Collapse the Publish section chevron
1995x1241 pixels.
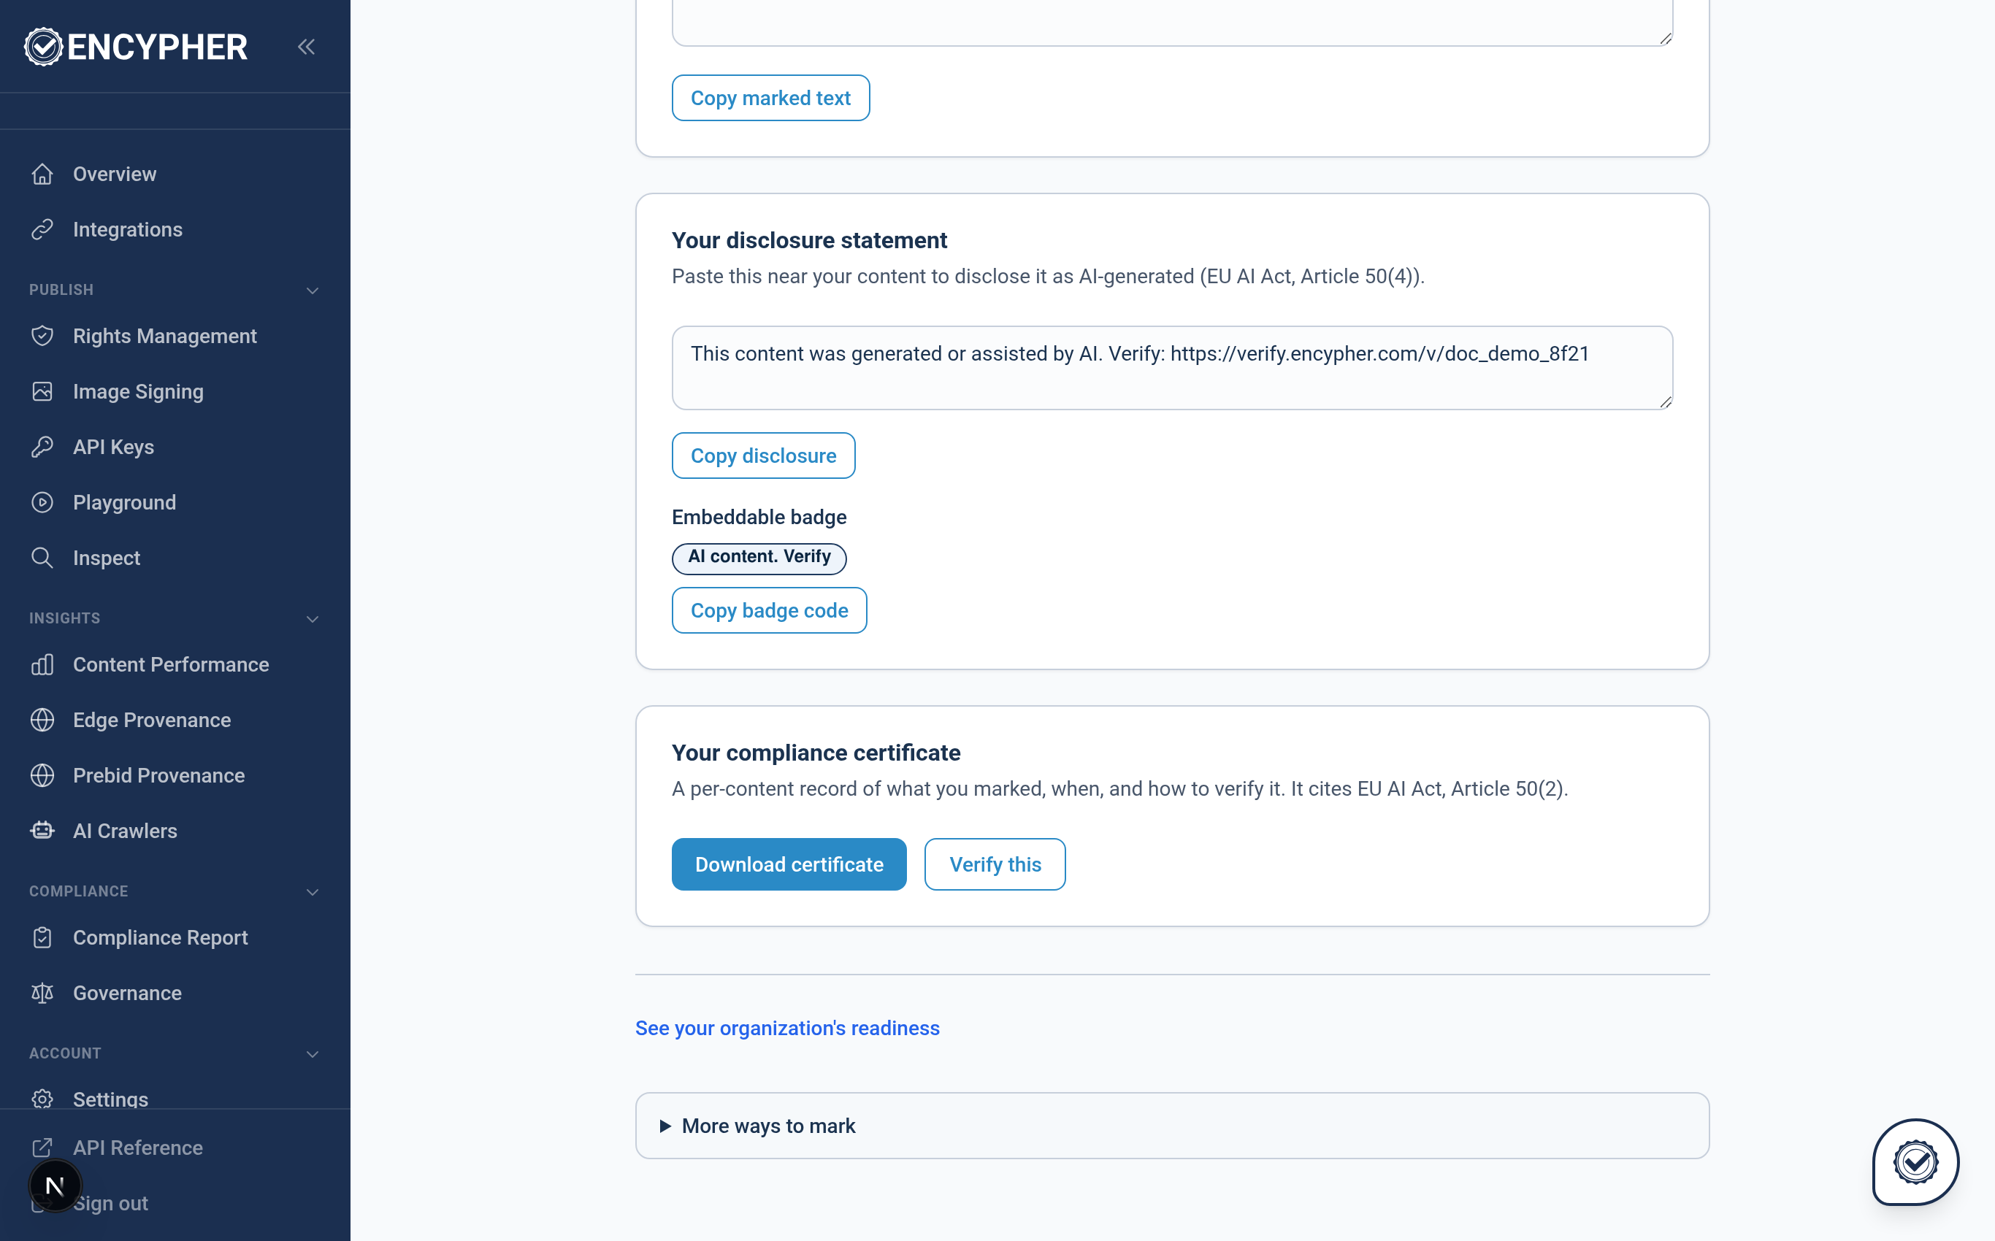point(312,291)
